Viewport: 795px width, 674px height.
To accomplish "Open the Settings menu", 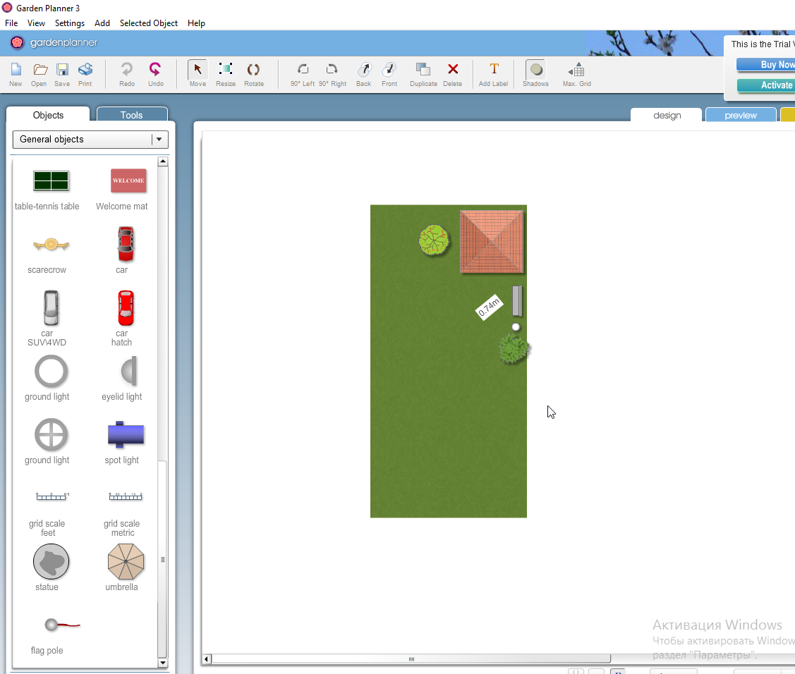I will pyautogui.click(x=69, y=23).
